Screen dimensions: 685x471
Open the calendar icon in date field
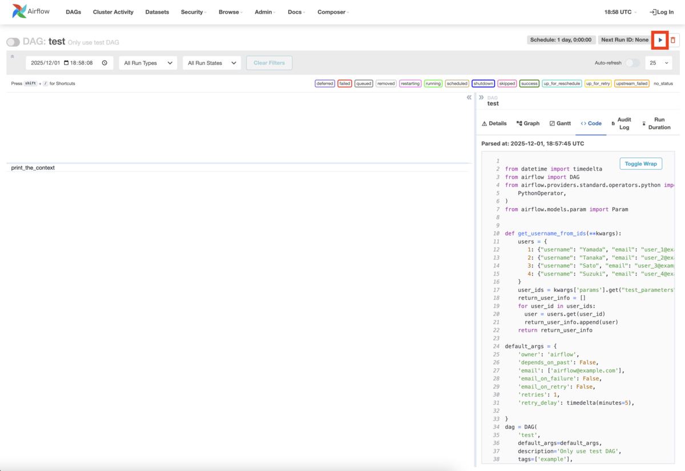click(x=66, y=63)
